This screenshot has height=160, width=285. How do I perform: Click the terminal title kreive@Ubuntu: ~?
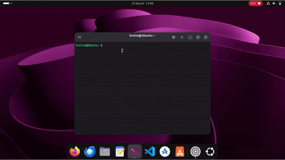click(142, 36)
